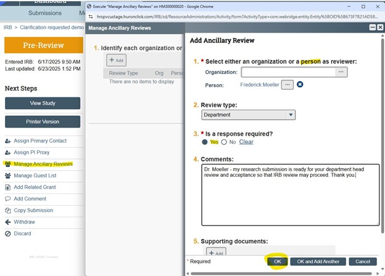Image resolution: width=385 pixels, height=276 pixels.
Task: Click the Copy Submission icon
Action: tap(8, 210)
